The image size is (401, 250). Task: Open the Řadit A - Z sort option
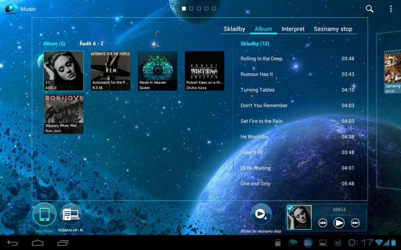pos(91,44)
